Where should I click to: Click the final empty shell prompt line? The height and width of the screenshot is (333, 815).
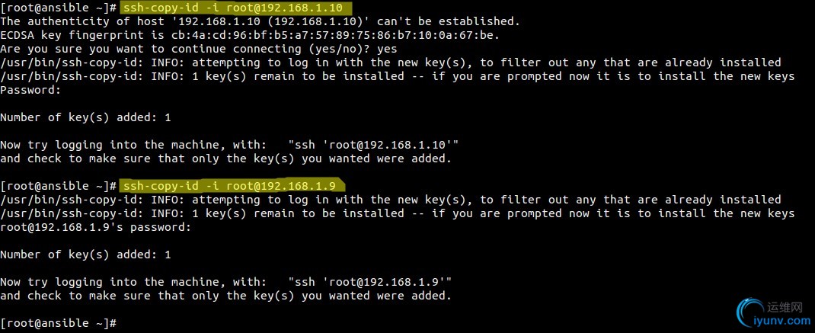point(59,322)
